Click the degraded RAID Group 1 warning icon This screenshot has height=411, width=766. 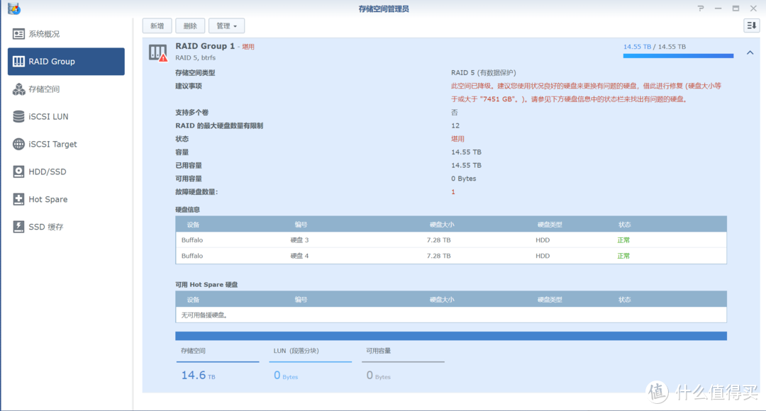(x=157, y=52)
